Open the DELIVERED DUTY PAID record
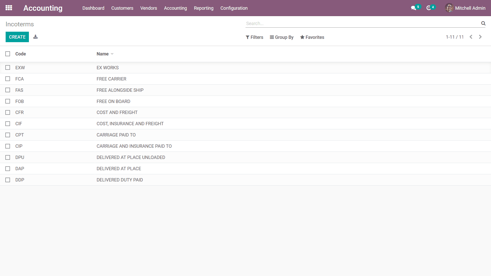The image size is (491, 276). click(x=120, y=180)
